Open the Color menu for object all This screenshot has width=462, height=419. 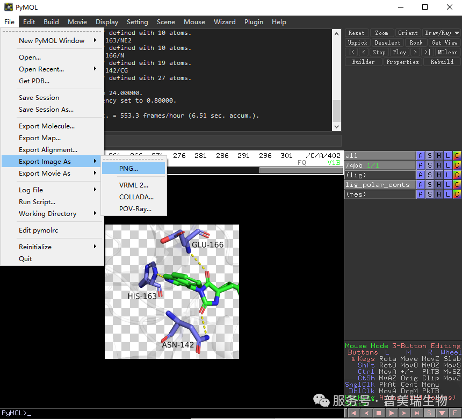[457, 156]
